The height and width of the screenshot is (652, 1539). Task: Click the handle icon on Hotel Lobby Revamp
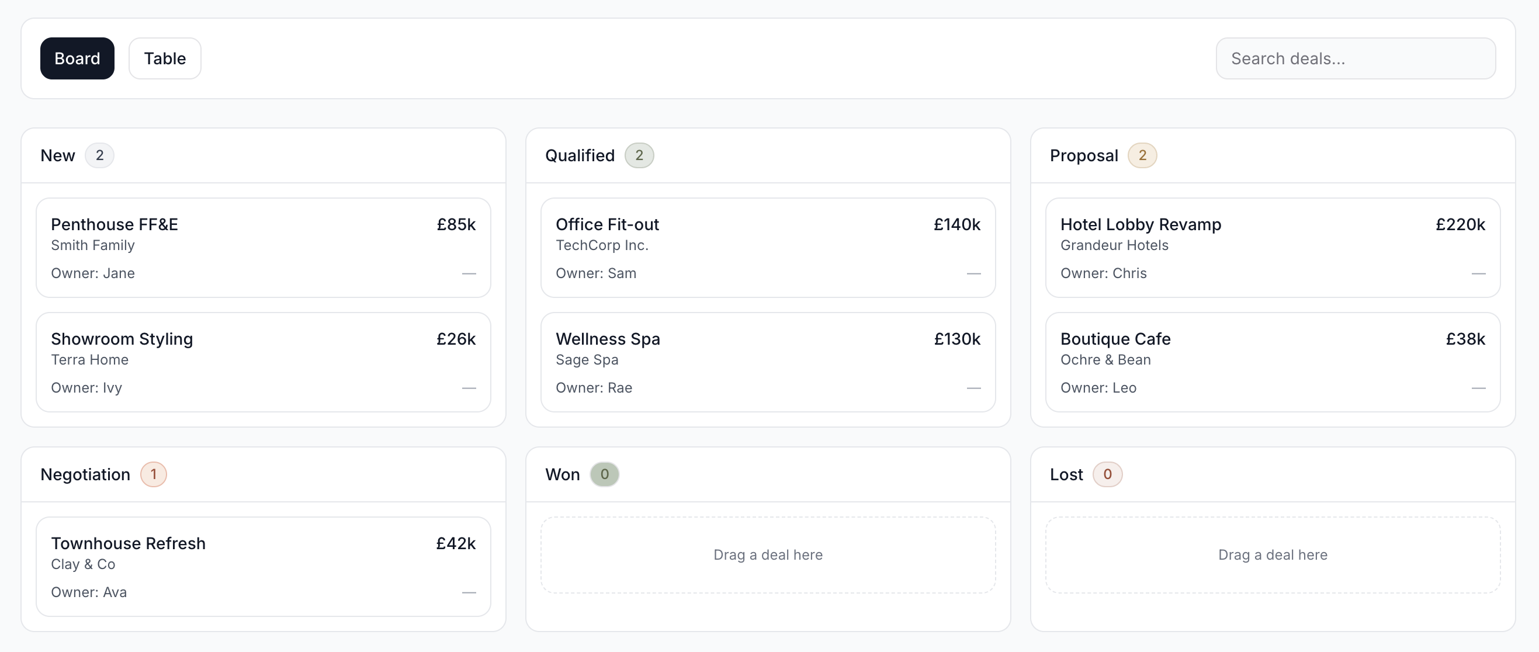[x=1479, y=273]
